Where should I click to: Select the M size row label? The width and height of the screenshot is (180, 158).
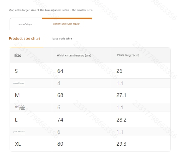tap(17, 95)
